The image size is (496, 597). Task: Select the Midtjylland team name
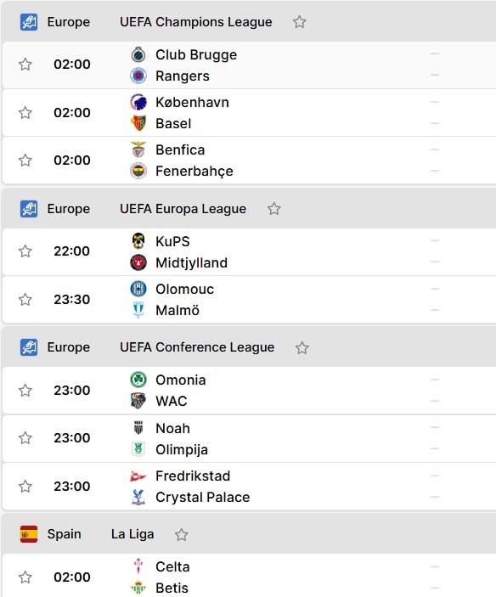coord(191,262)
